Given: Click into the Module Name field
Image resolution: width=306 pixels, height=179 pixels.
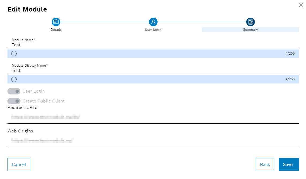Looking at the screenshot, I should 153,45.
